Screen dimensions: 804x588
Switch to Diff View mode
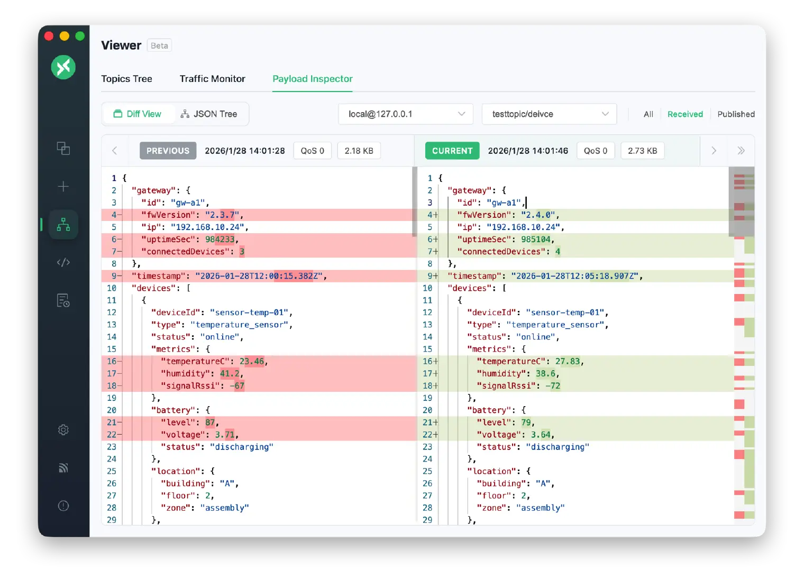[138, 114]
